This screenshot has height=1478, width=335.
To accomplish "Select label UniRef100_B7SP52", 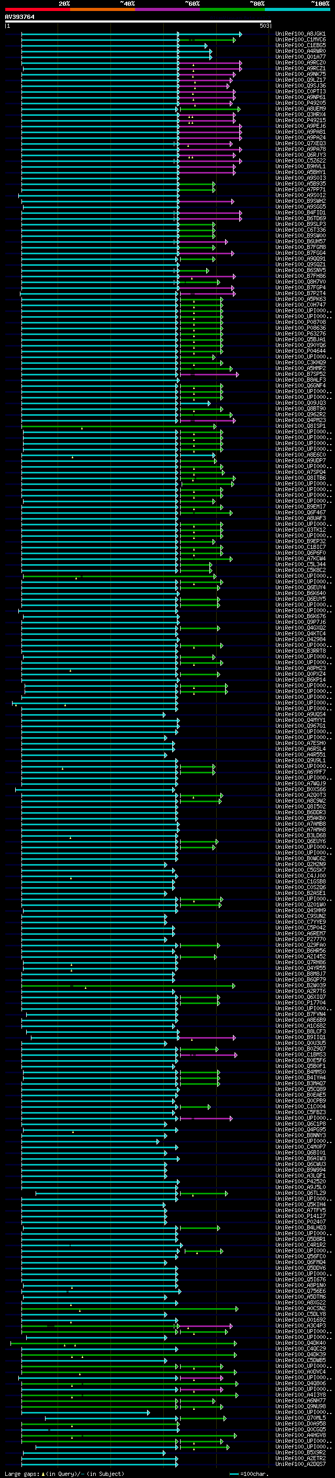I will (300, 373).
